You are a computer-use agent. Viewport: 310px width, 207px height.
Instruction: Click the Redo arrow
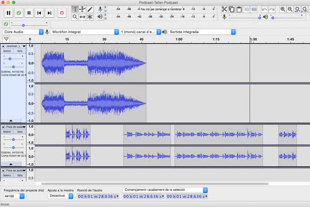coord(272,9)
